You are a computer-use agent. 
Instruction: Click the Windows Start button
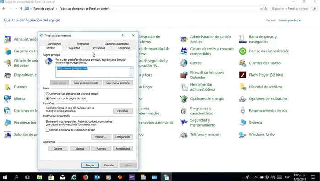[x=5, y=177]
